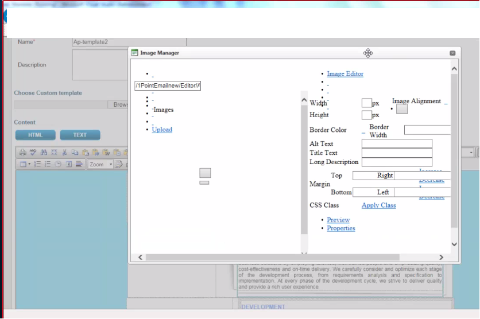Toggle the bullet list icon
The height and width of the screenshot is (319, 480).
point(48,164)
